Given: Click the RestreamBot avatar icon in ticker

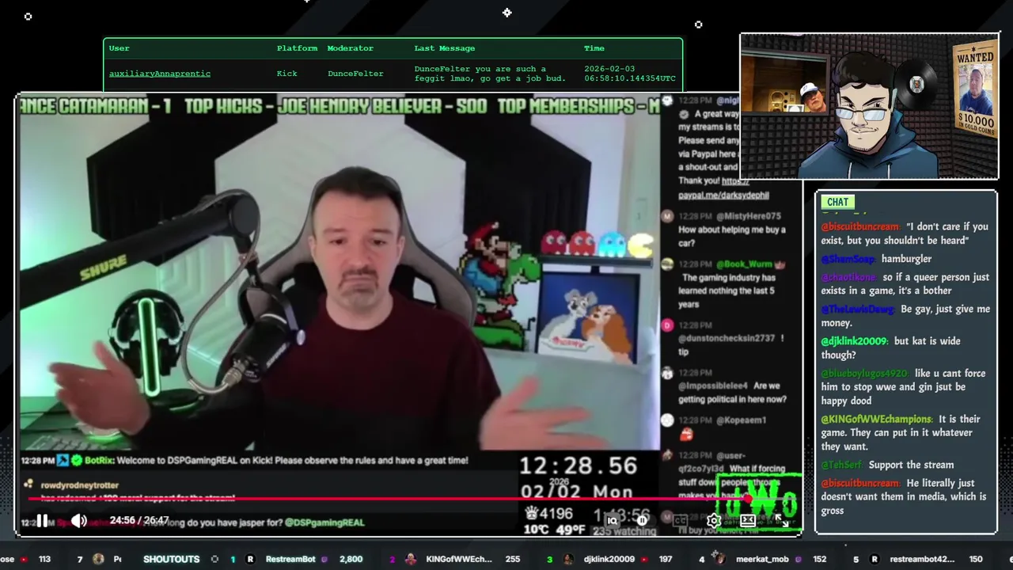Looking at the screenshot, I should (x=251, y=559).
